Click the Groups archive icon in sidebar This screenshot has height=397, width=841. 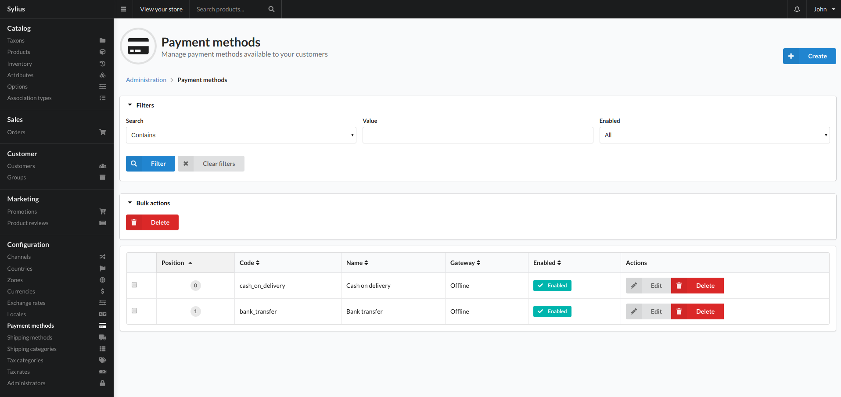coord(102,177)
